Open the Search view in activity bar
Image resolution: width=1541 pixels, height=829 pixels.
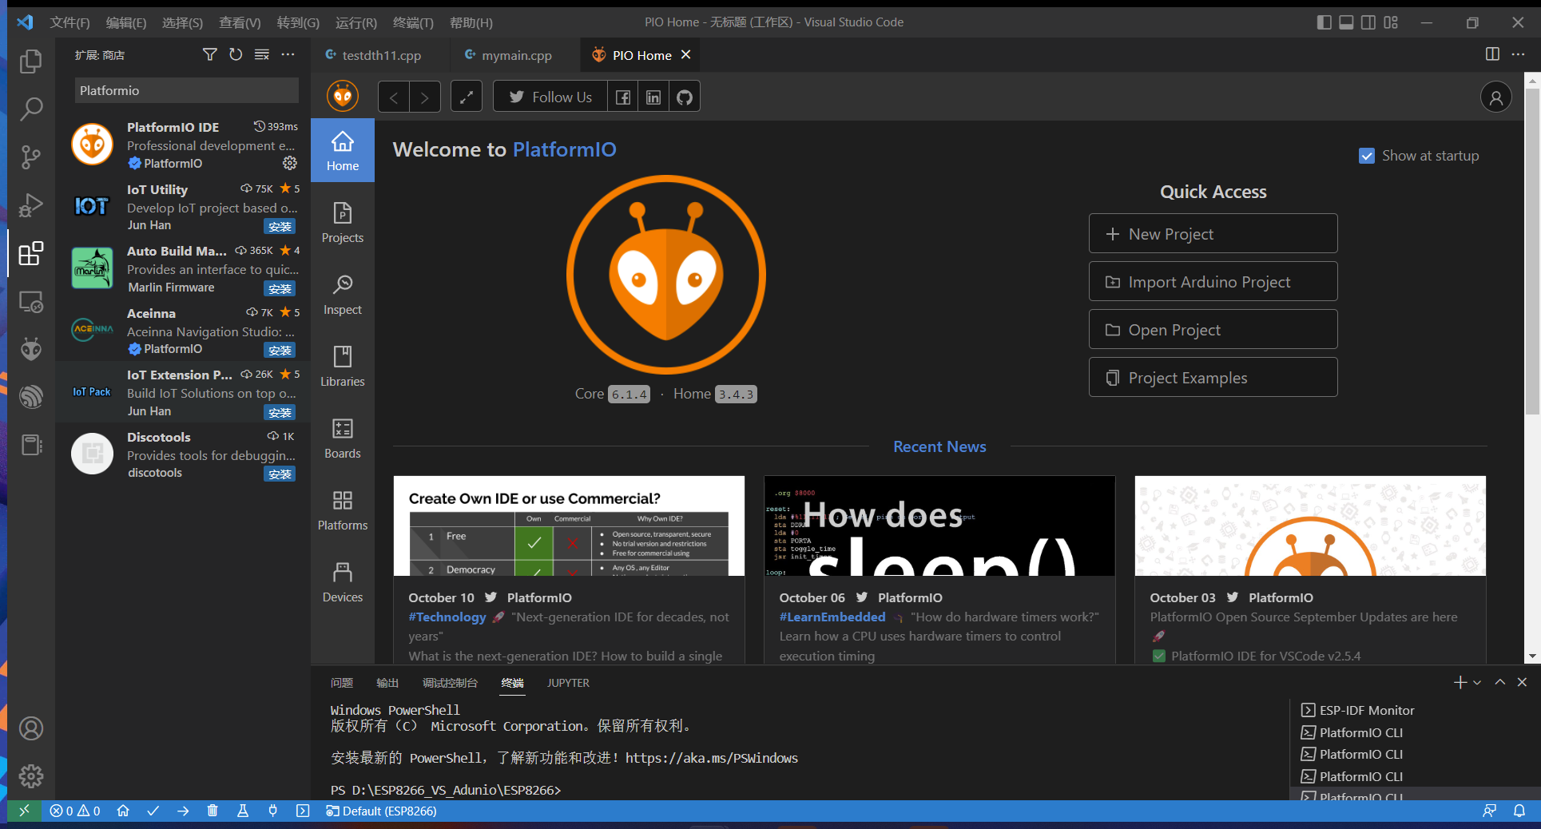[30, 109]
